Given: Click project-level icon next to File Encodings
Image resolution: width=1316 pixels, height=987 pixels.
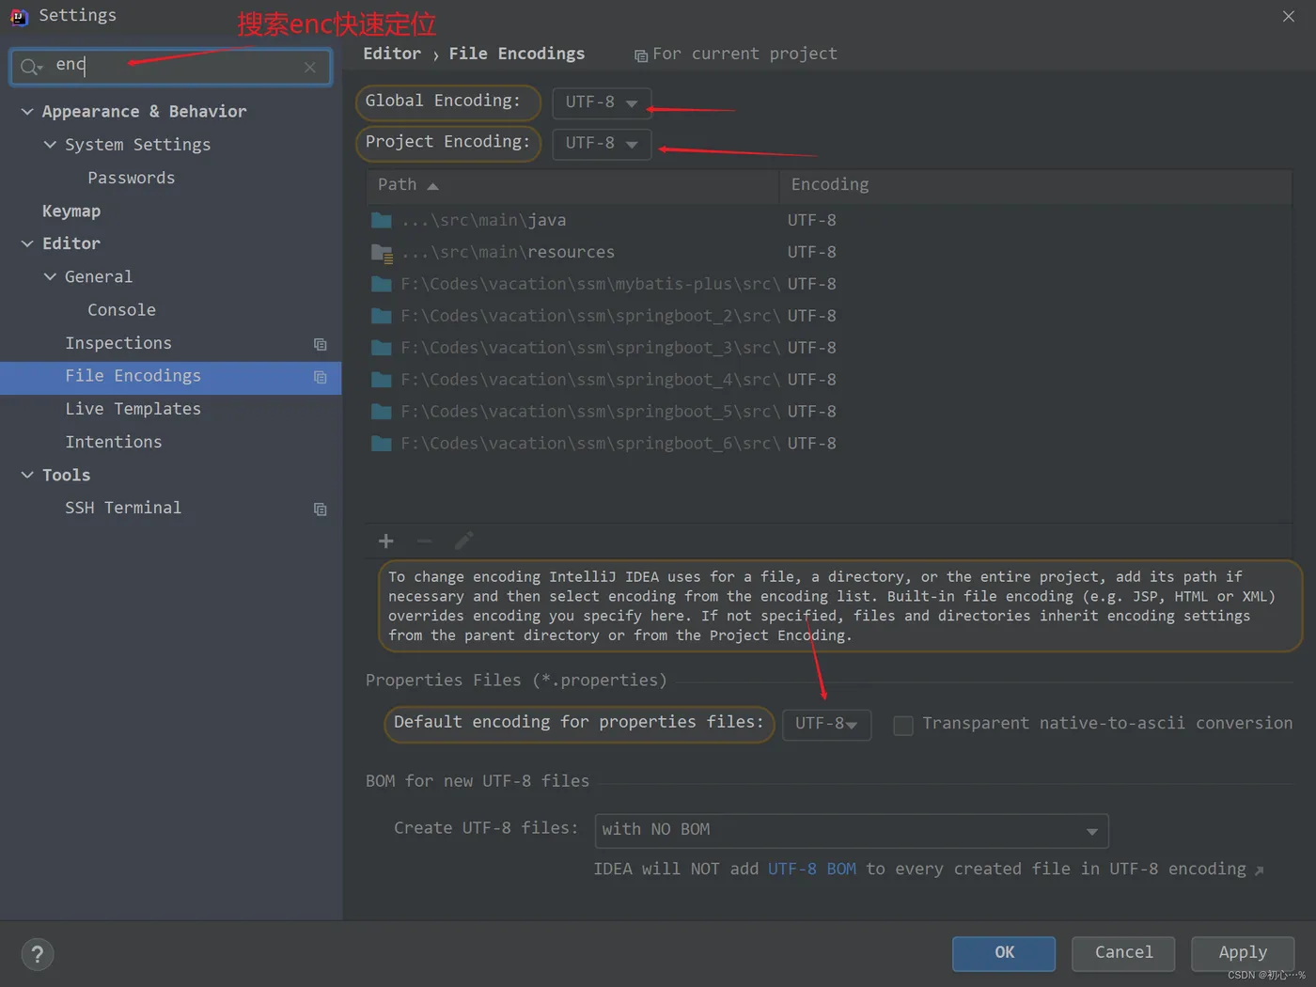Looking at the screenshot, I should [x=321, y=377].
